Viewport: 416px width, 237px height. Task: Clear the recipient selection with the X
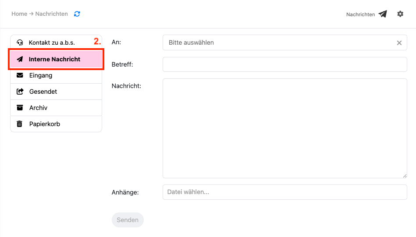(x=399, y=43)
